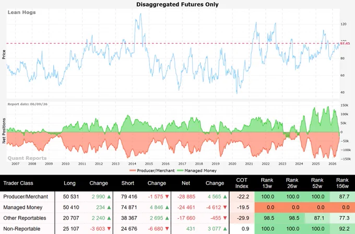Click Managed Money long value 50 410

(x=71, y=207)
